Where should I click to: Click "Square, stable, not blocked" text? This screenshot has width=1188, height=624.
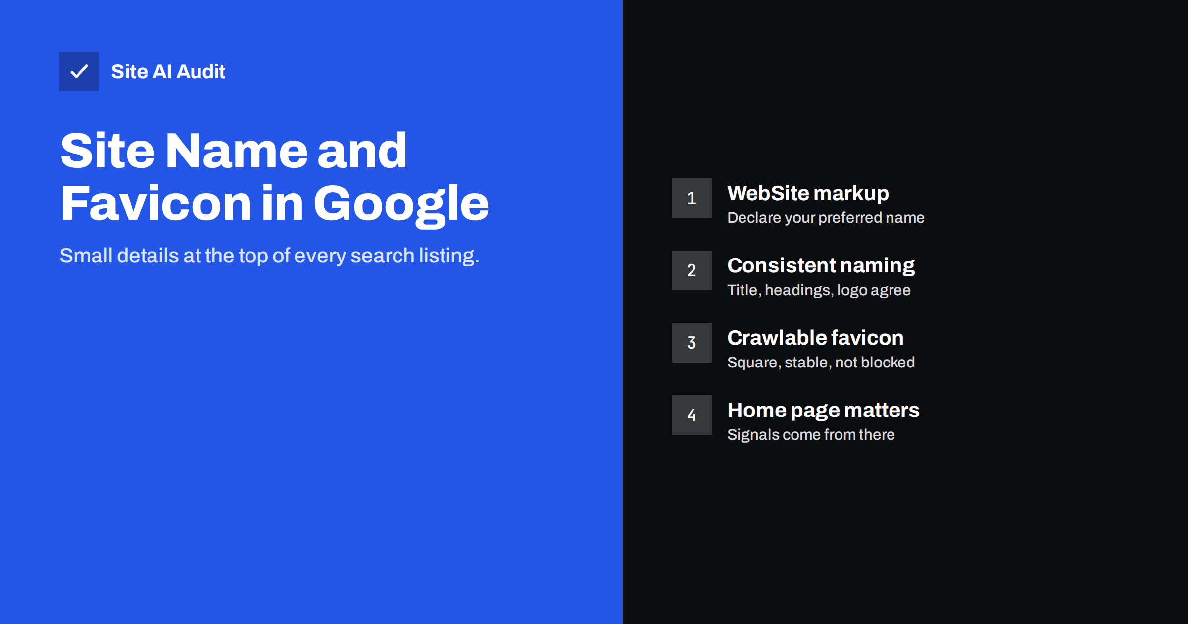pyautogui.click(x=821, y=363)
